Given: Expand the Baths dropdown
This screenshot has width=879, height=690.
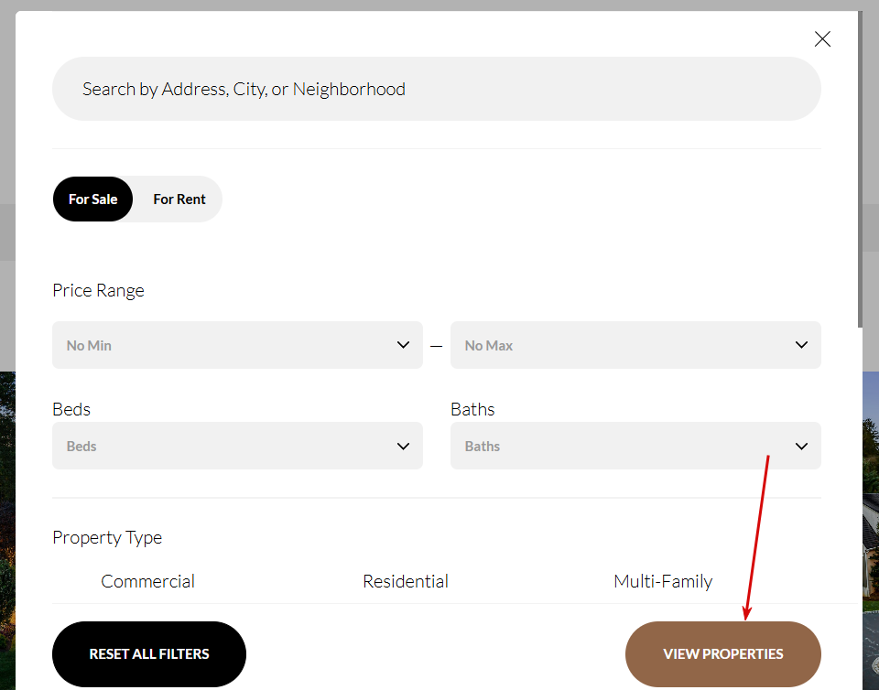Looking at the screenshot, I should [623, 446].
